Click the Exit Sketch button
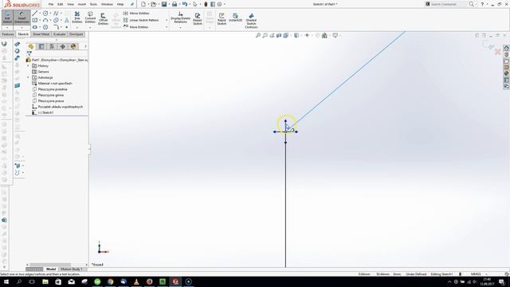This screenshot has height=287, width=510. click(7, 18)
